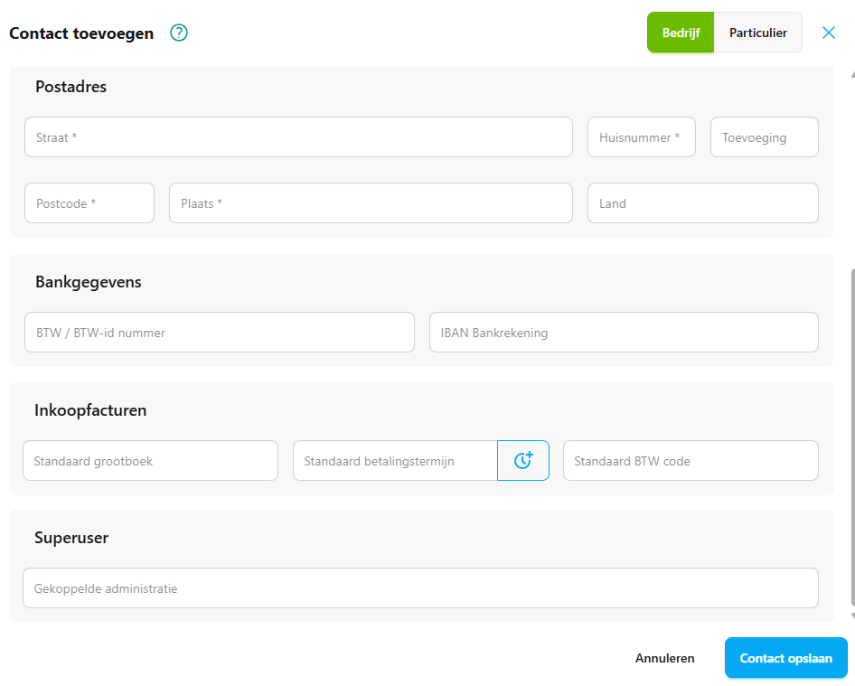Open the Standaard BTW code field
Image resolution: width=855 pixels, height=686 pixels.
[x=691, y=460]
